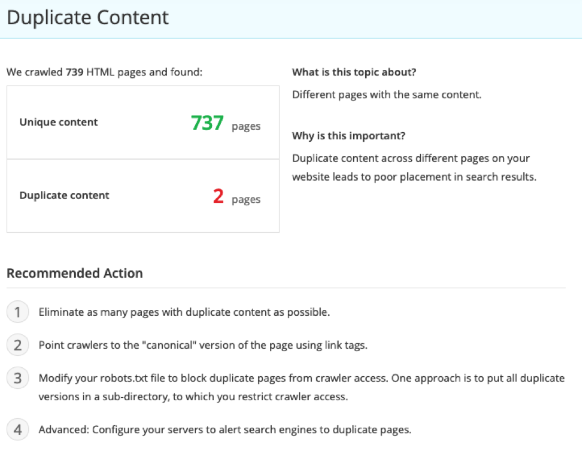Open the Recommended Action section heading
Viewport: 583px width, 451px height.
pos(74,273)
